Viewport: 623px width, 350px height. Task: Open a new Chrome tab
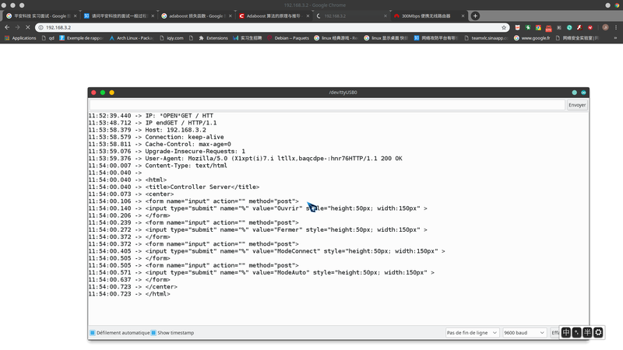(x=475, y=16)
